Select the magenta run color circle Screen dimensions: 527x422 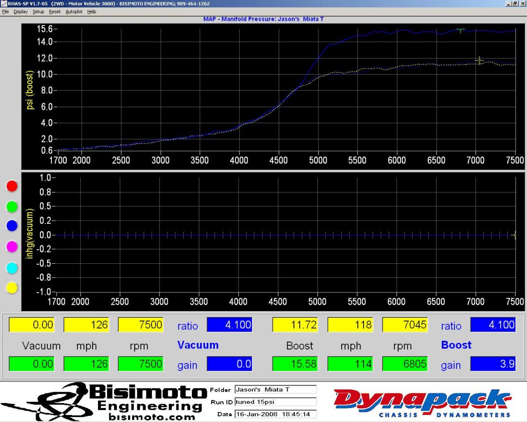click(12, 247)
